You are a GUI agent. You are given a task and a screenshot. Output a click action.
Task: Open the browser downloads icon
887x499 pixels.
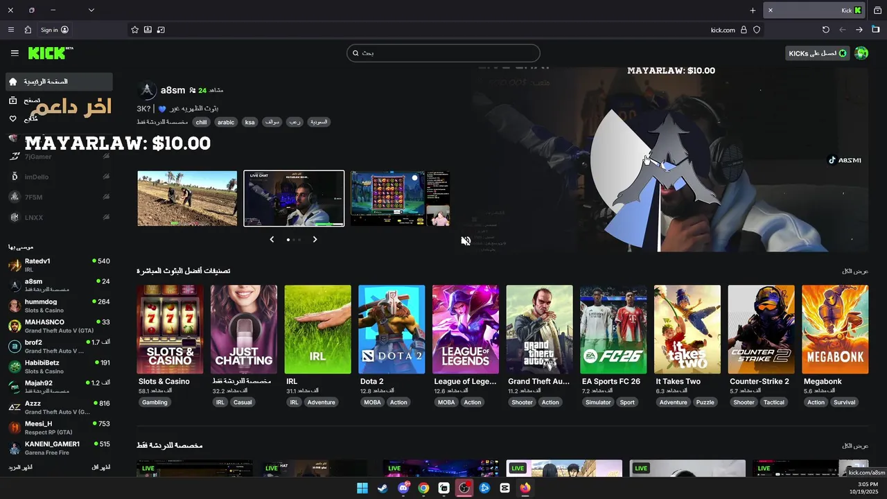click(148, 30)
